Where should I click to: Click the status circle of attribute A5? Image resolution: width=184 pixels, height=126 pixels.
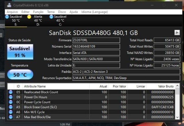click(11, 107)
